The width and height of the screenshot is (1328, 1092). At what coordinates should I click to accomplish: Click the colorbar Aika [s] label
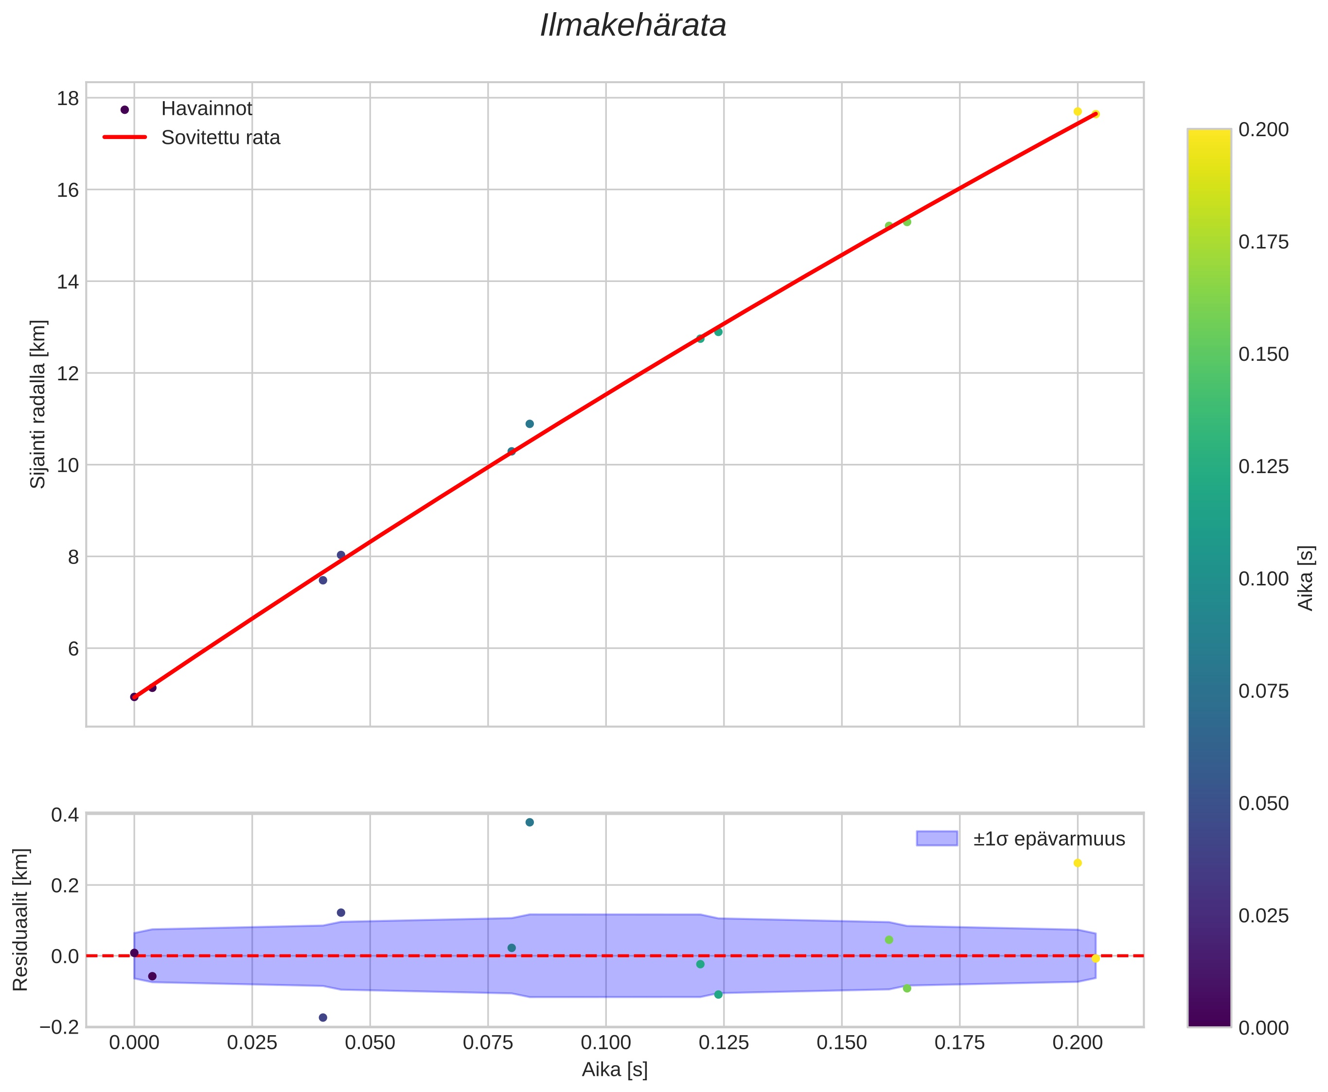click(x=1306, y=578)
